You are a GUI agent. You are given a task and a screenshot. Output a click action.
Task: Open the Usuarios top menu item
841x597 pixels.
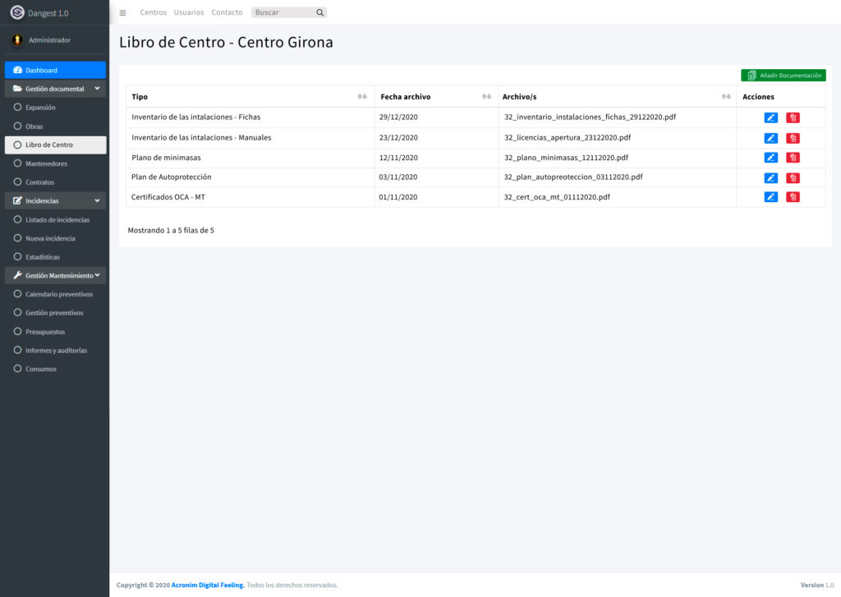tap(189, 12)
